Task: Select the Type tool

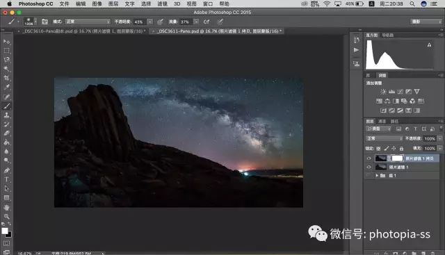Action: pos(6,179)
